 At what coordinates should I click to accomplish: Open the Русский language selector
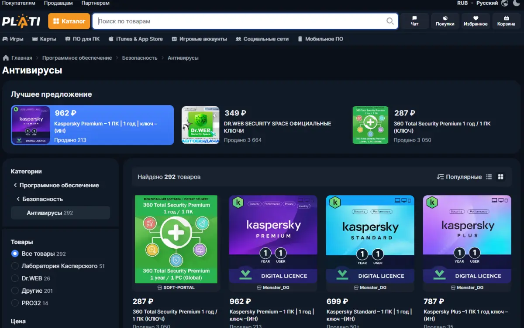(x=487, y=3)
